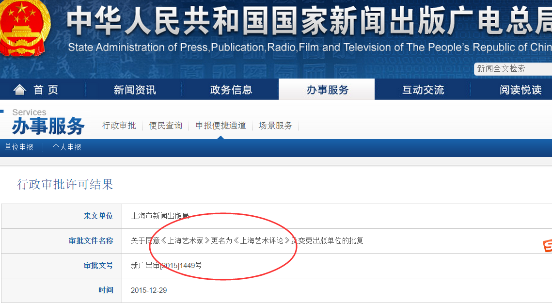Click the 新广出审[2015]1449号 cell
Viewport: 552px width, 303px height.
[166, 265]
